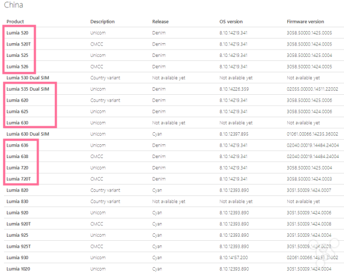Select the Lumia 720 product name
This screenshot has height=273, width=344.
17,168
